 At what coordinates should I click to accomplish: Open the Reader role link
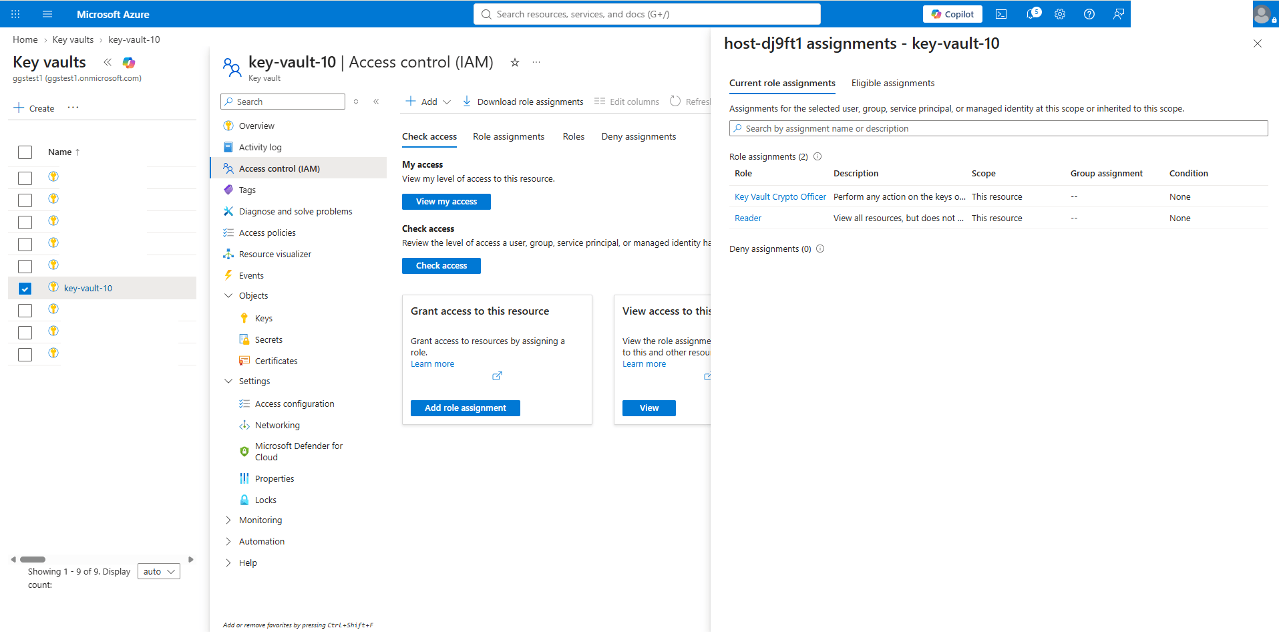(x=748, y=218)
